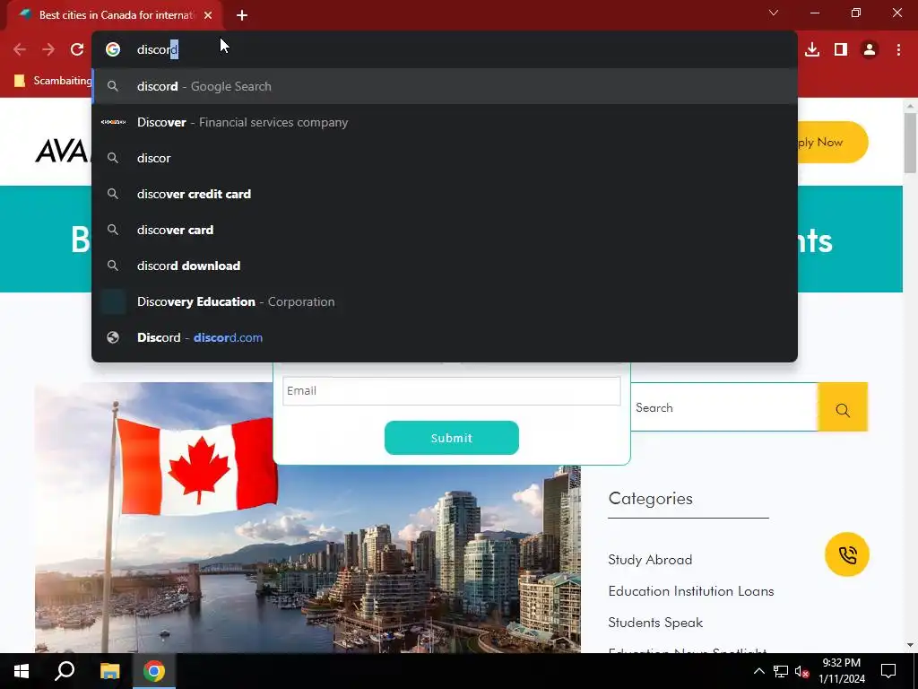Select the 'Best cities in Canada' browser tab

(115, 15)
